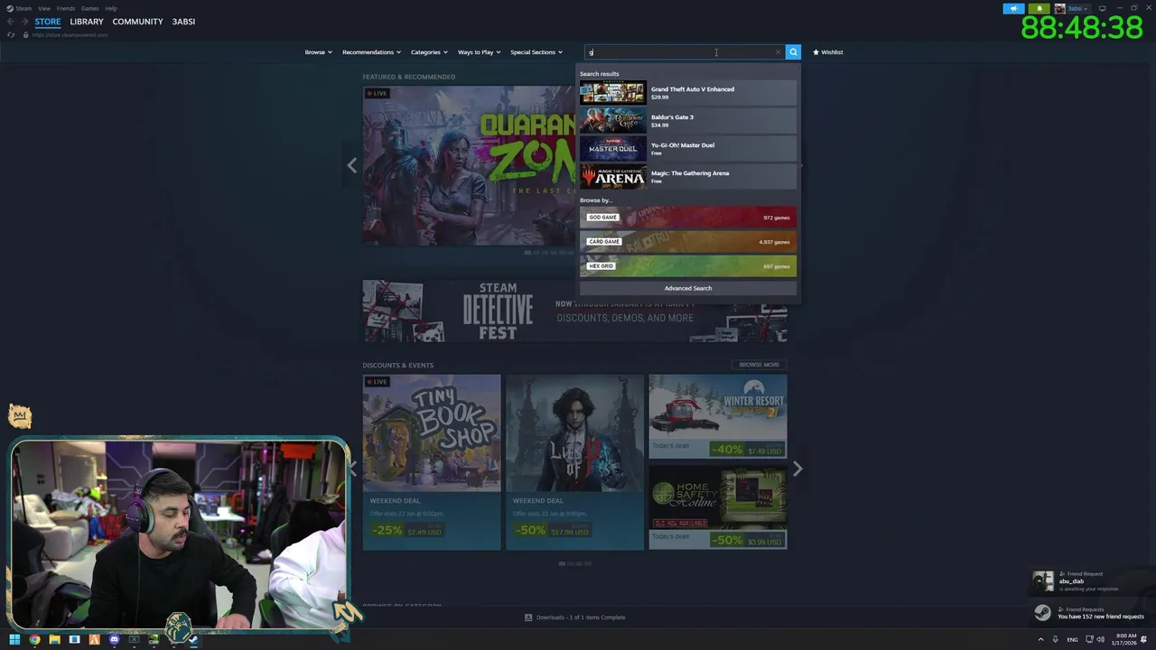Image resolution: width=1156 pixels, height=650 pixels.
Task: Show next discounts carousel arrow
Action: 797,469
